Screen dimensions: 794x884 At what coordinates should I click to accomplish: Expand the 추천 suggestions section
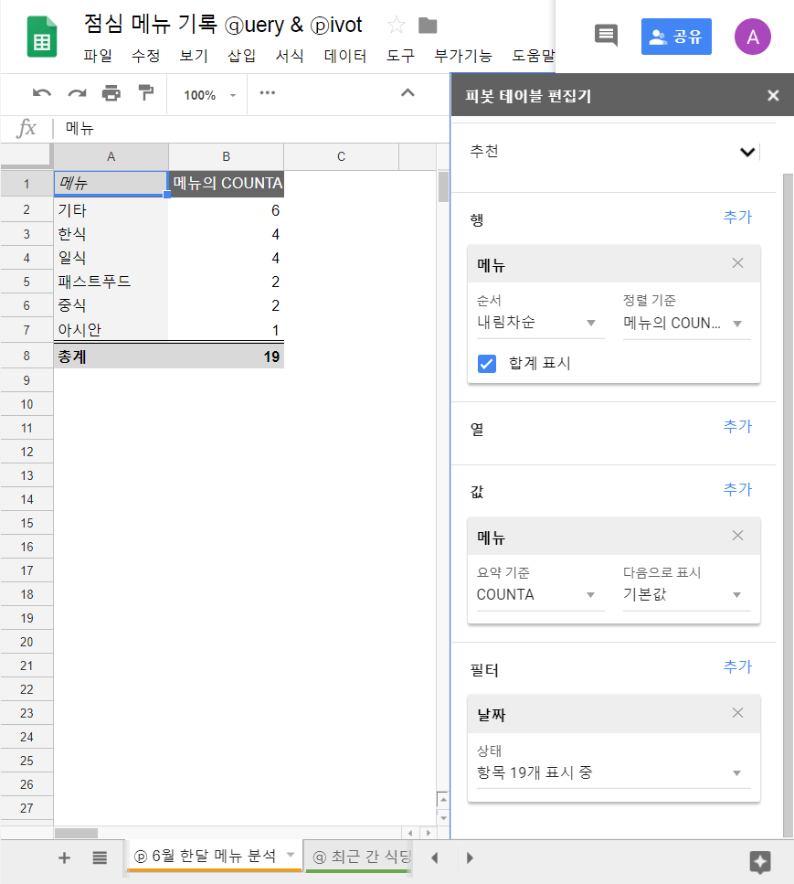(746, 152)
